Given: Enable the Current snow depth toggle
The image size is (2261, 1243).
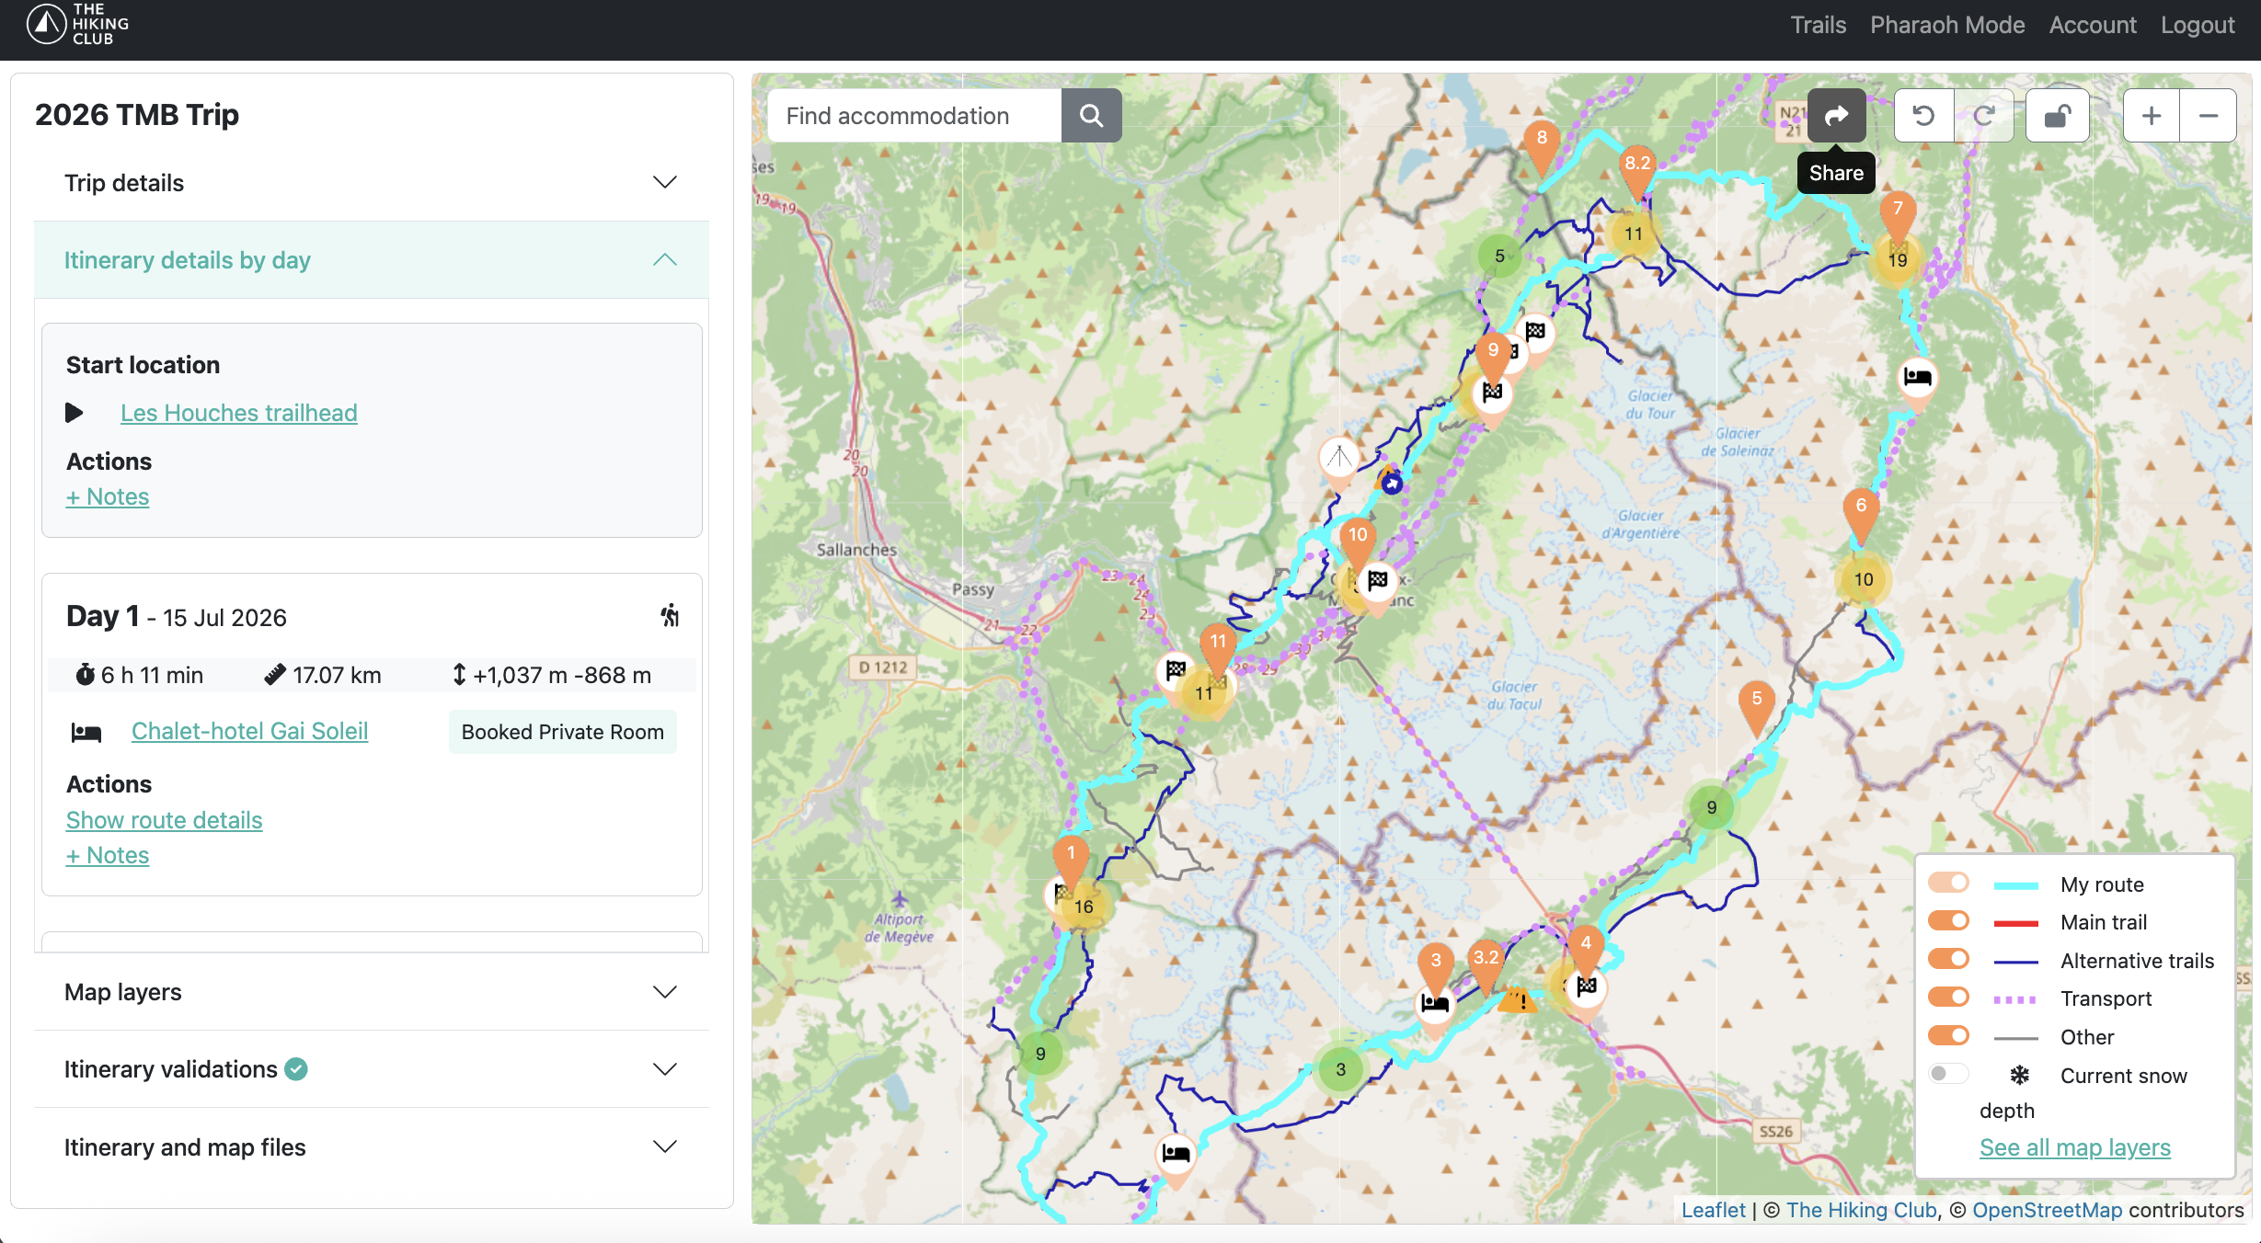Looking at the screenshot, I should (1948, 1074).
